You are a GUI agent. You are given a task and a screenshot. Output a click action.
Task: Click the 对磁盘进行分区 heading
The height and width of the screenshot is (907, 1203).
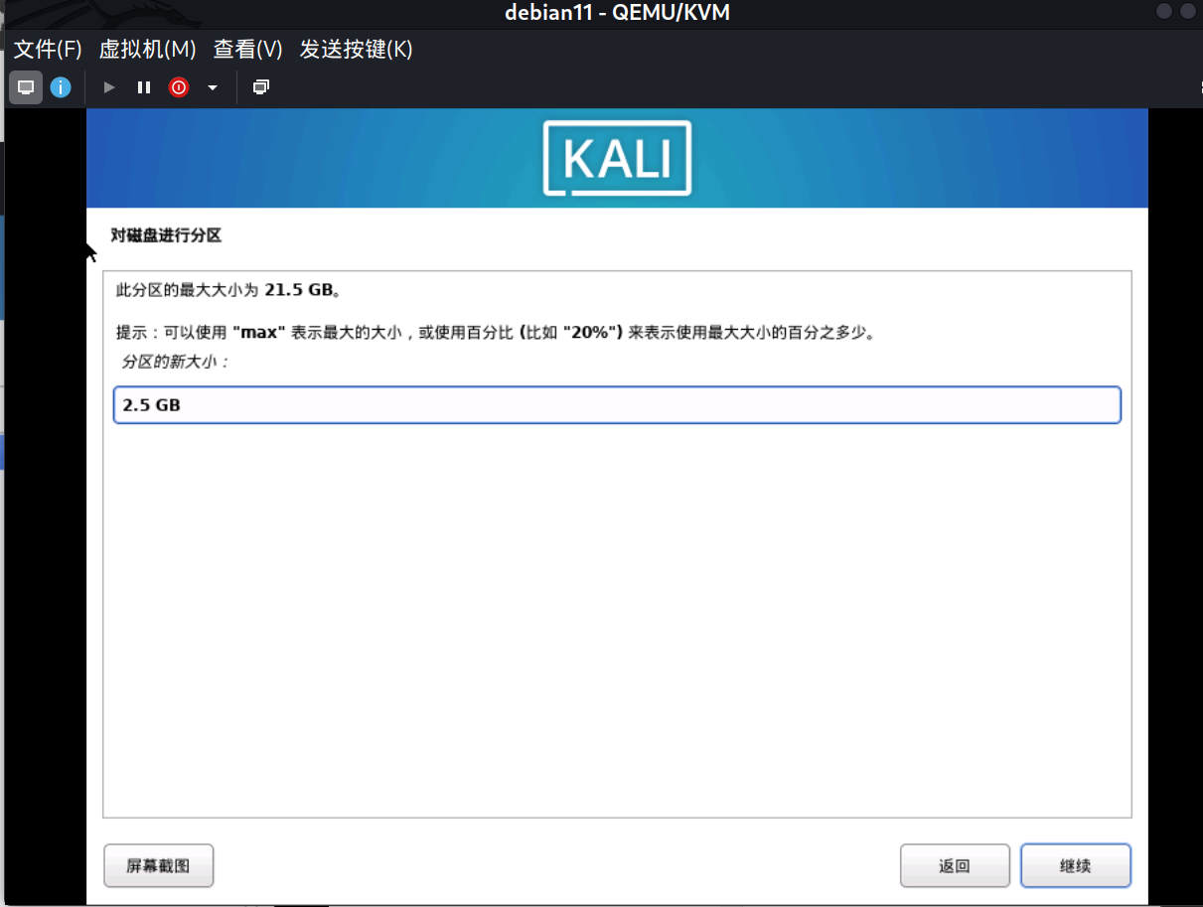tap(166, 235)
